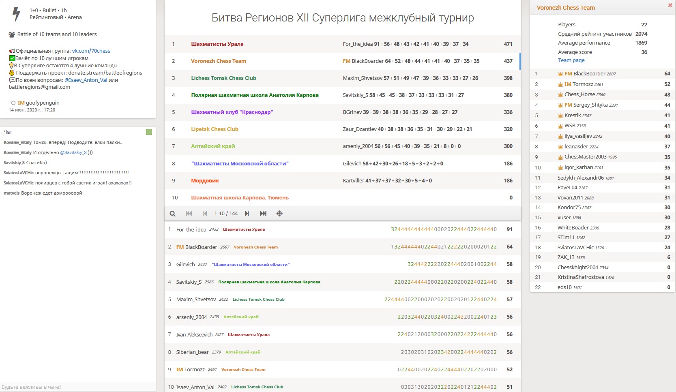
Task: Click crown icon next to Sergey_Shtyka
Action: tap(560, 105)
